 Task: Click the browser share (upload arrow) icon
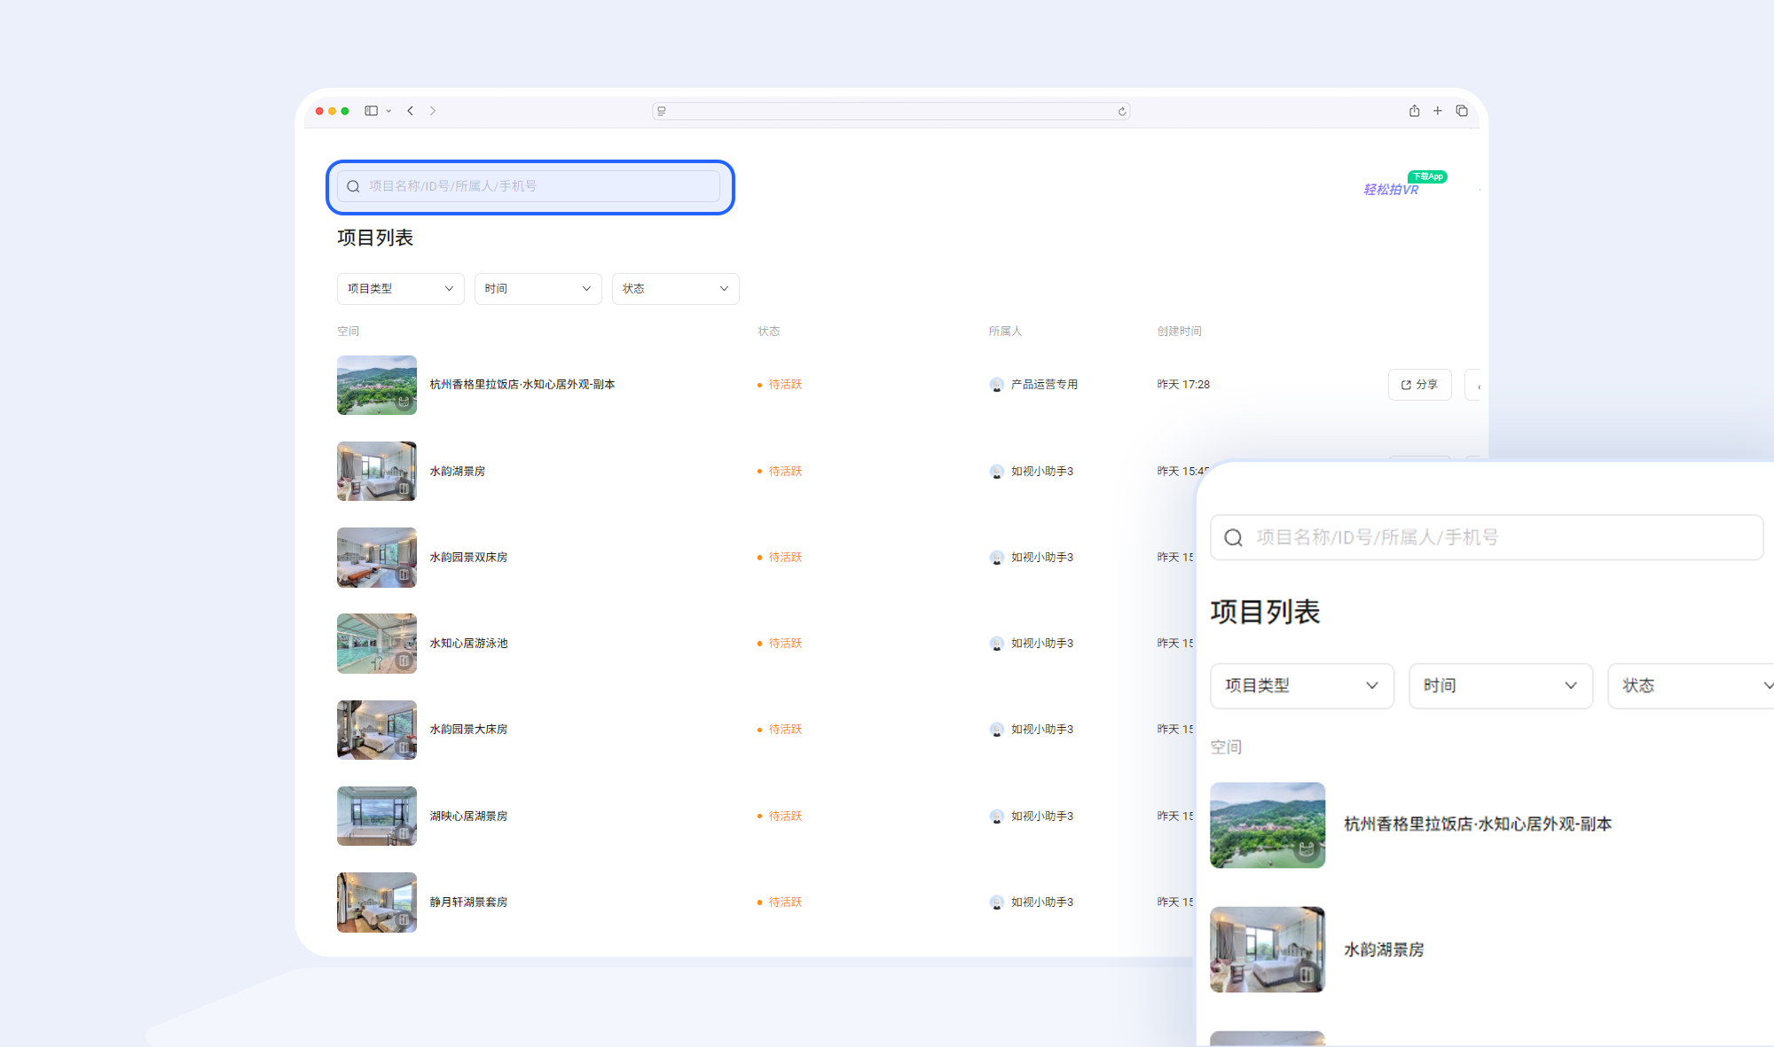coord(1414,111)
